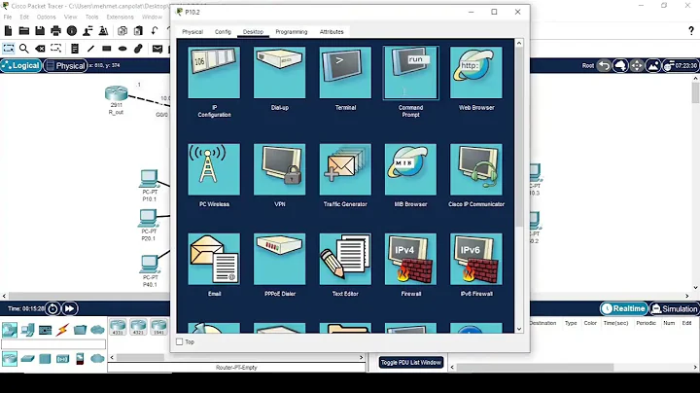Open the IP Configuration app
The height and width of the screenshot is (393, 700).
(214, 73)
